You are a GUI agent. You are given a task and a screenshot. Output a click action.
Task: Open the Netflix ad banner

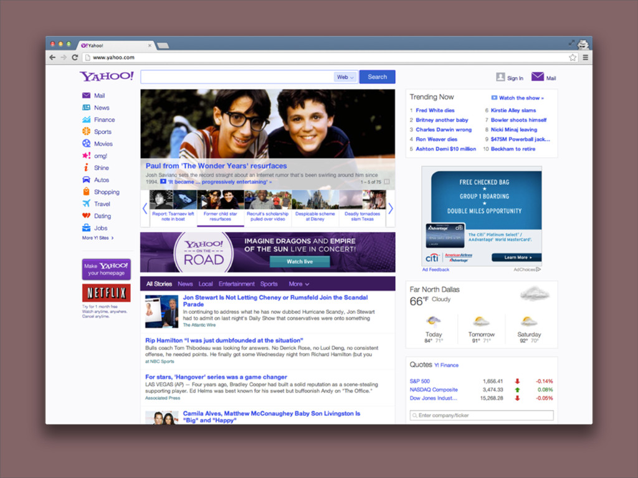click(106, 293)
